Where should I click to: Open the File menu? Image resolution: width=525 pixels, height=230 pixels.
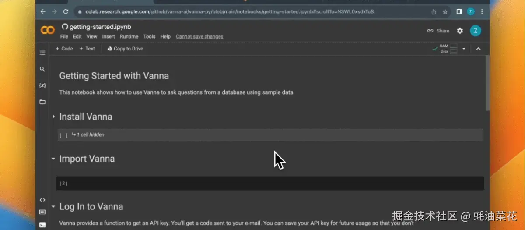64,36
